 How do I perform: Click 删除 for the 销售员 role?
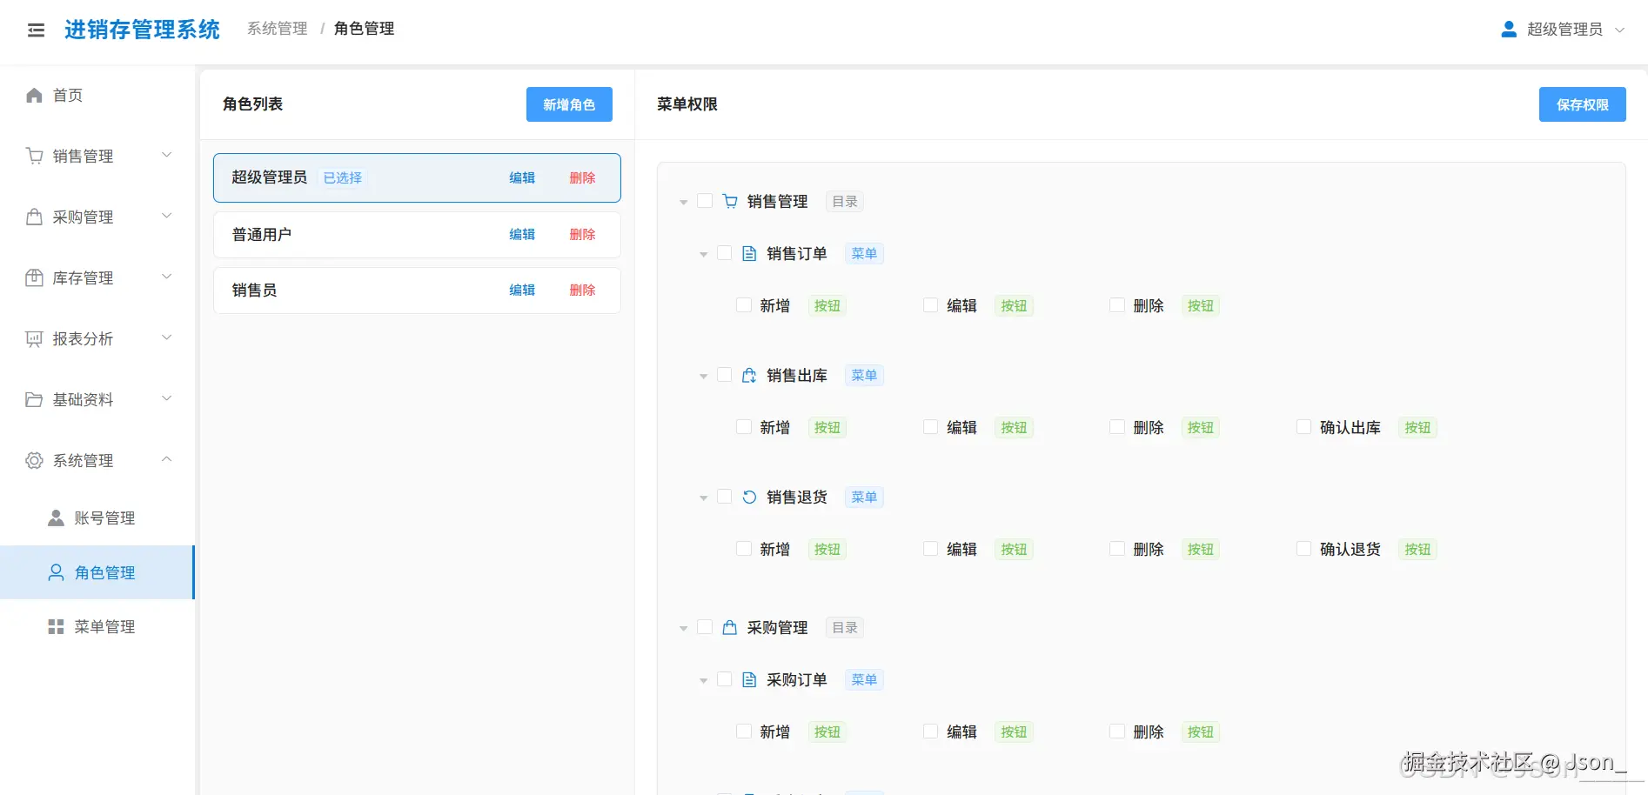[582, 290]
